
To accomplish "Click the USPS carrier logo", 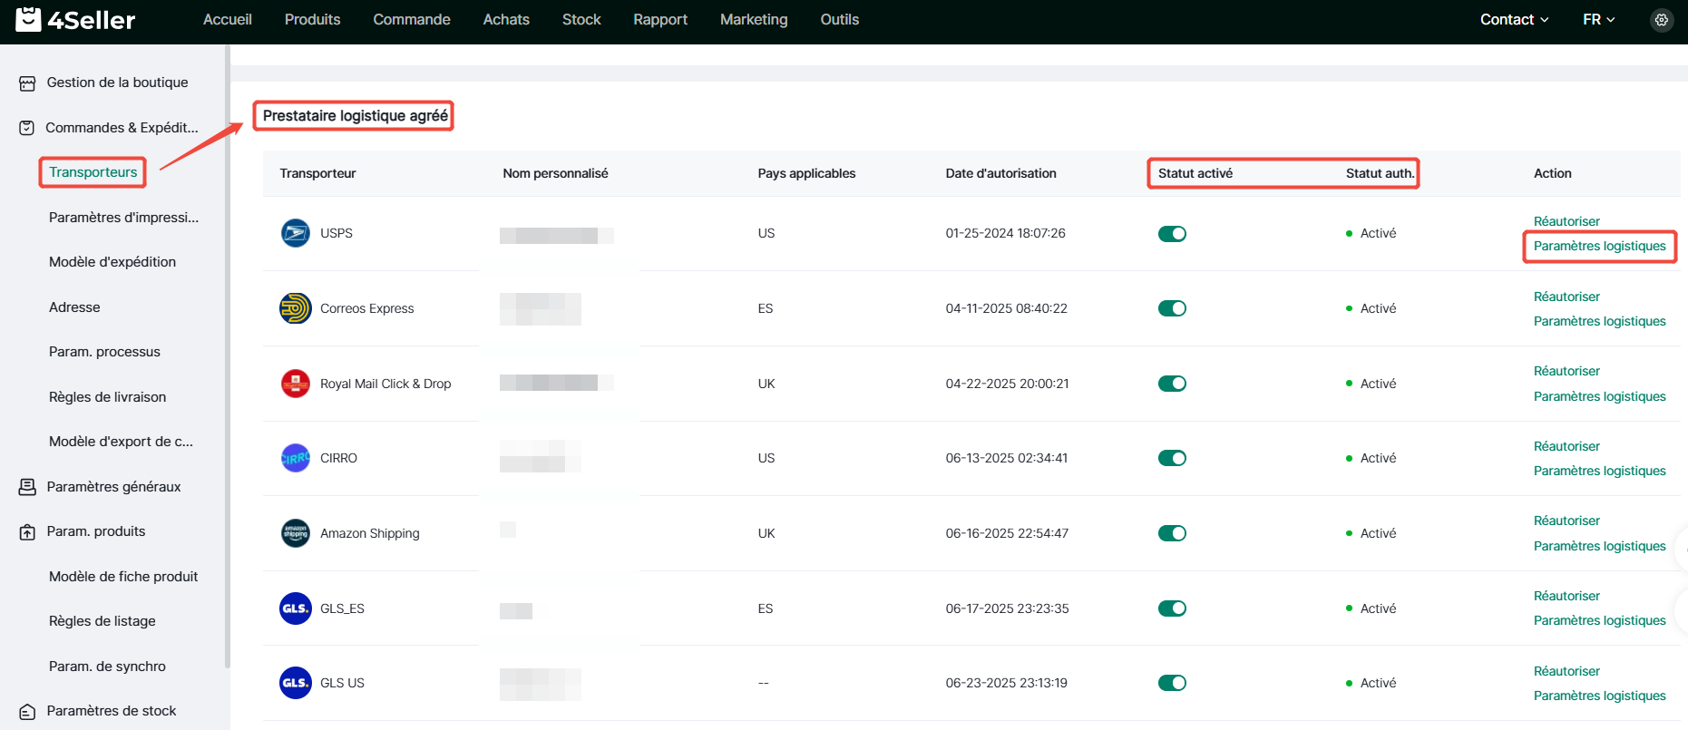I will point(296,233).
